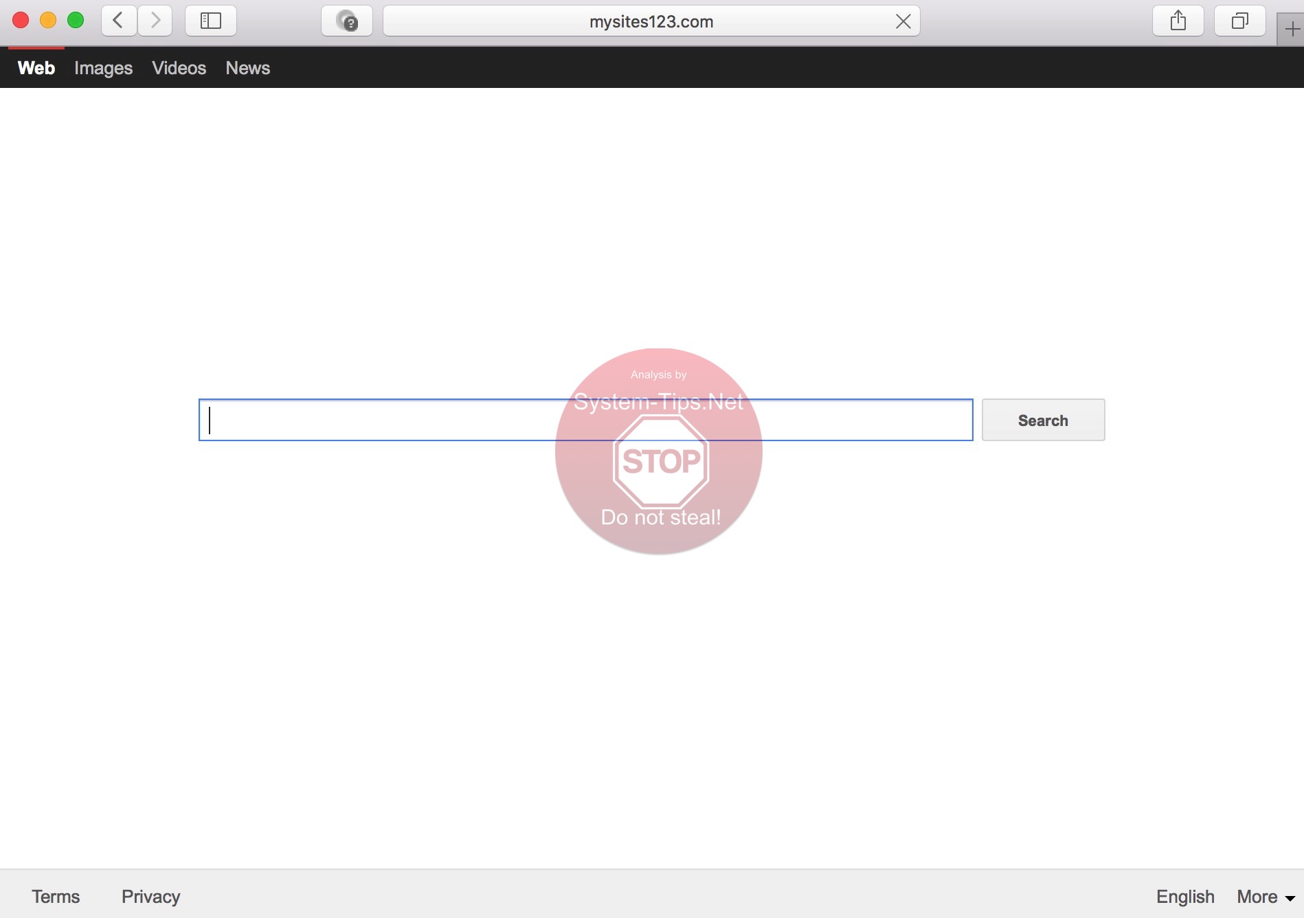The width and height of the screenshot is (1304, 918).
Task: Click the forward navigation arrow
Action: pos(155,21)
